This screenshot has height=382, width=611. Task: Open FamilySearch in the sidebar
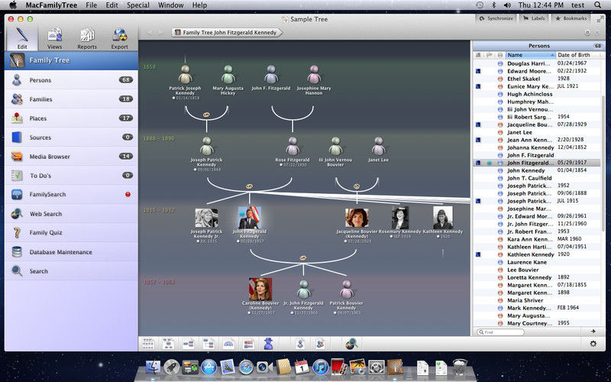click(x=71, y=194)
